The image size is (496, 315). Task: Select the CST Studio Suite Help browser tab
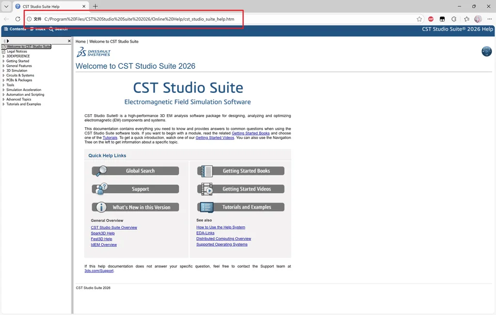pos(50,6)
